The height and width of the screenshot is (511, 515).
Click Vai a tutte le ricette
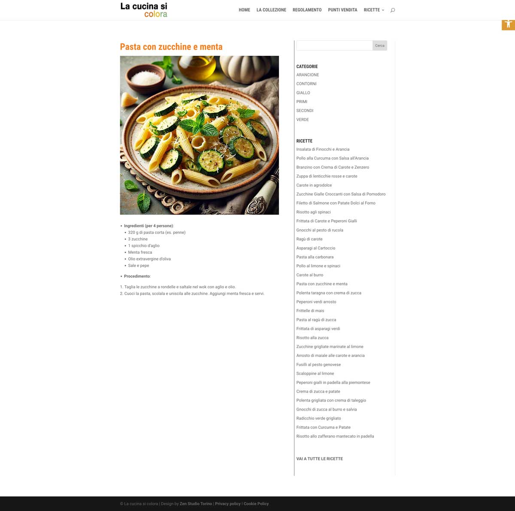319,459
